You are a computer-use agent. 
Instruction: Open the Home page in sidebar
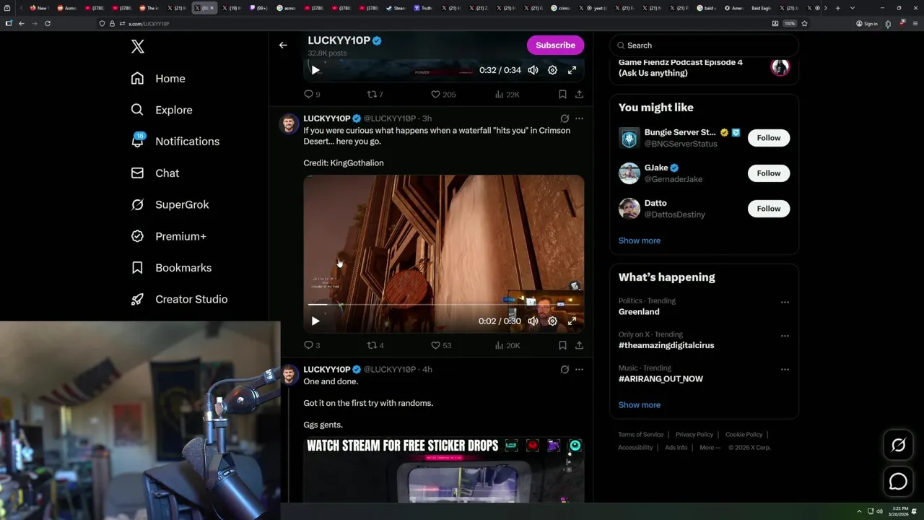[x=158, y=79]
